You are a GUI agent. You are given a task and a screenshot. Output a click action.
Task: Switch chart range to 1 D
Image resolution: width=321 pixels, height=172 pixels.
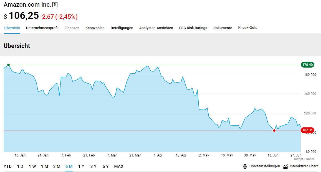20,166
